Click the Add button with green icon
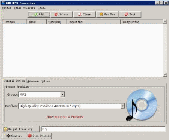169x140 pixels. [x=39, y=15]
